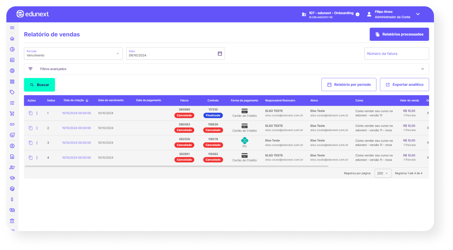Open the hamburger menu in the sidebar
Screen dimensions: 453x250
pyautogui.click(x=12, y=28)
